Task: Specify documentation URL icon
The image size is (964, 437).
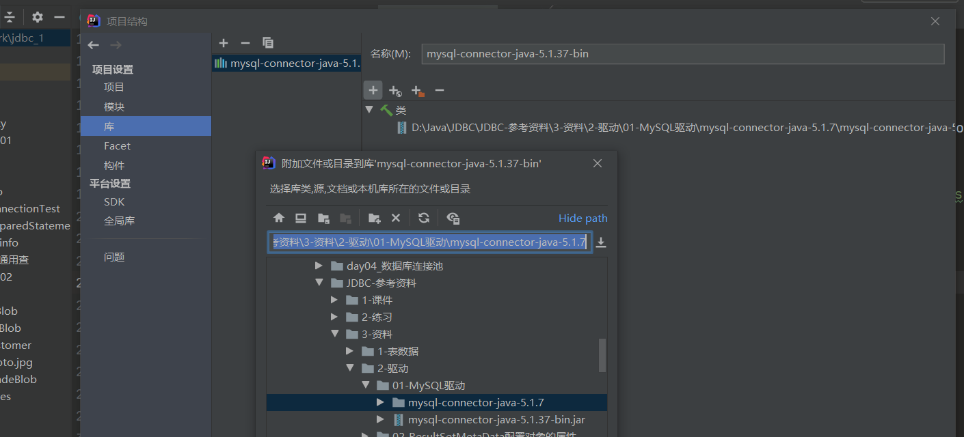Action: tap(395, 90)
